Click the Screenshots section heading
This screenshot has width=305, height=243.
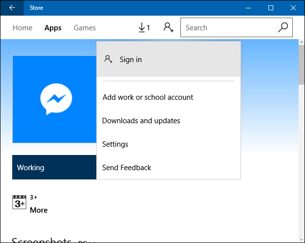[41, 241]
